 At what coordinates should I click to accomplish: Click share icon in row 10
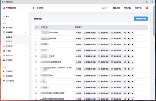click(125, 56)
